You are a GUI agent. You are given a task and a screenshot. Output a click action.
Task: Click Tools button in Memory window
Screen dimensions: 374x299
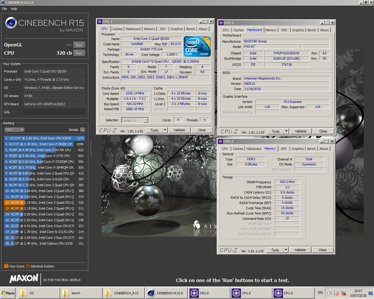[x=275, y=250]
